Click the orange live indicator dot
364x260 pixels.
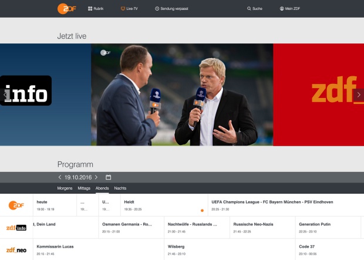click(x=202, y=211)
